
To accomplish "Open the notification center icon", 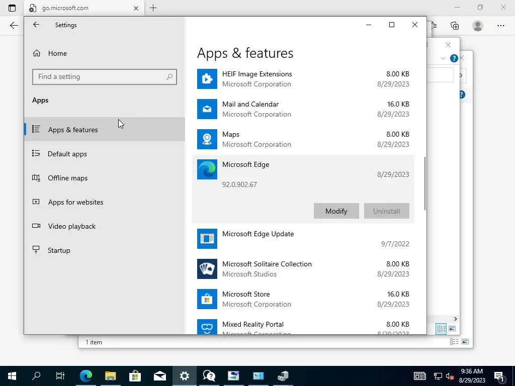I will (x=499, y=376).
